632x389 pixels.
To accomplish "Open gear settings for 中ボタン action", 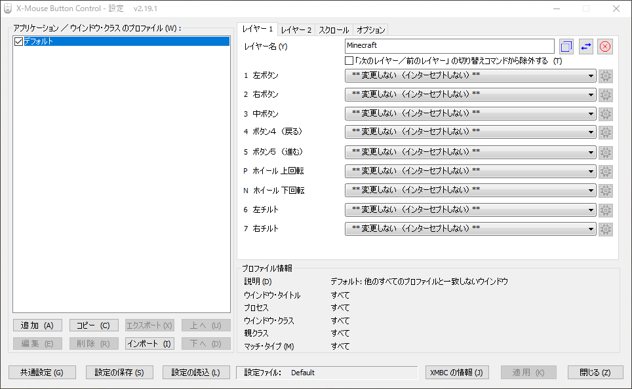I will (605, 113).
